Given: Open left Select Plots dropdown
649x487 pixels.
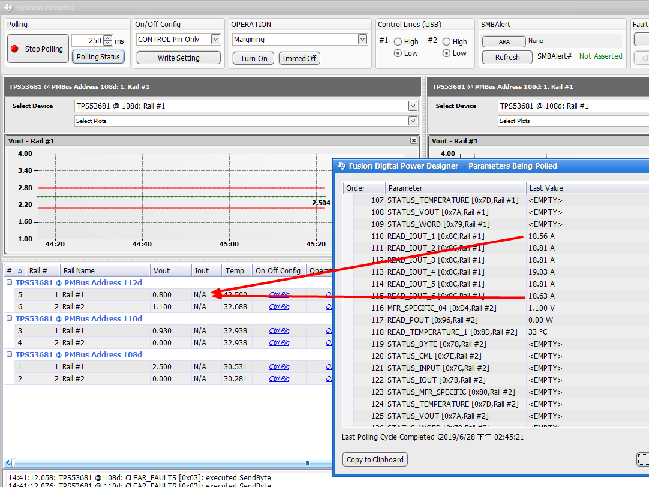Looking at the screenshot, I should (413, 121).
